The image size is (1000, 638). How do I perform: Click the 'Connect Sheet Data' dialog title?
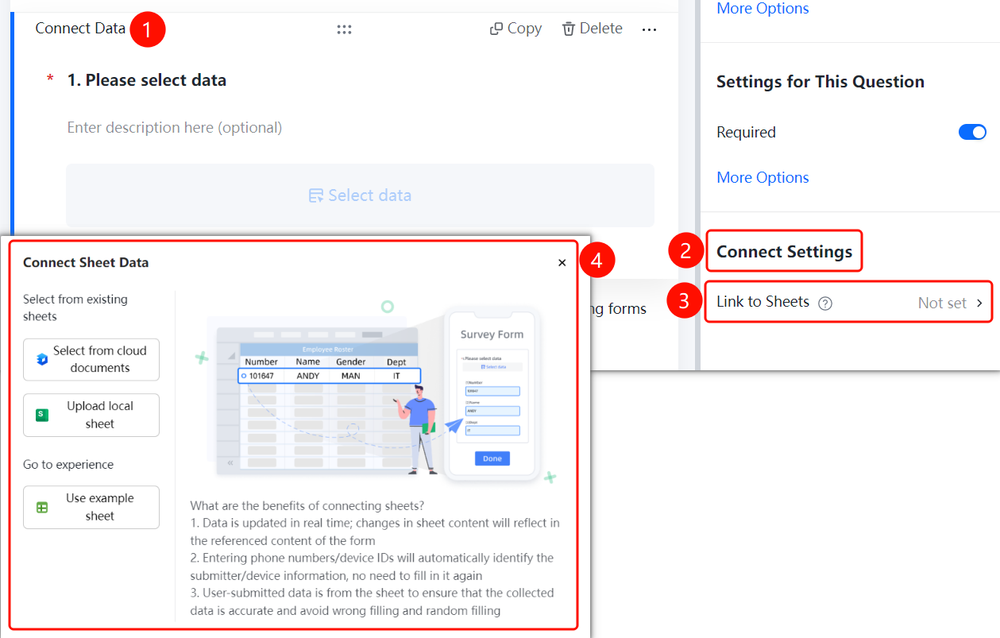pyautogui.click(x=86, y=262)
